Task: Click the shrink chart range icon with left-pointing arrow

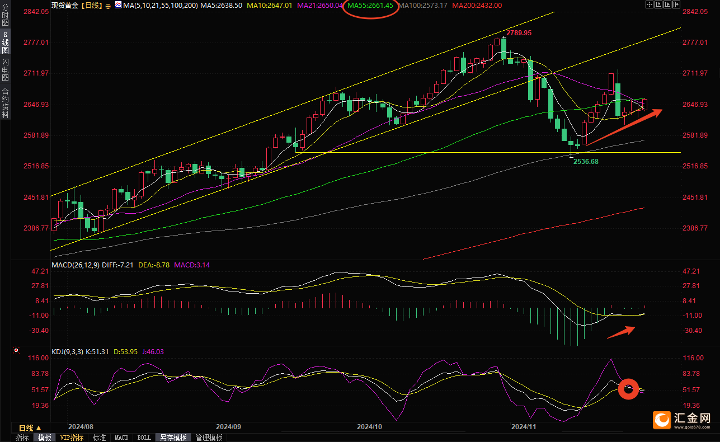Action: pyautogui.click(x=658, y=4)
